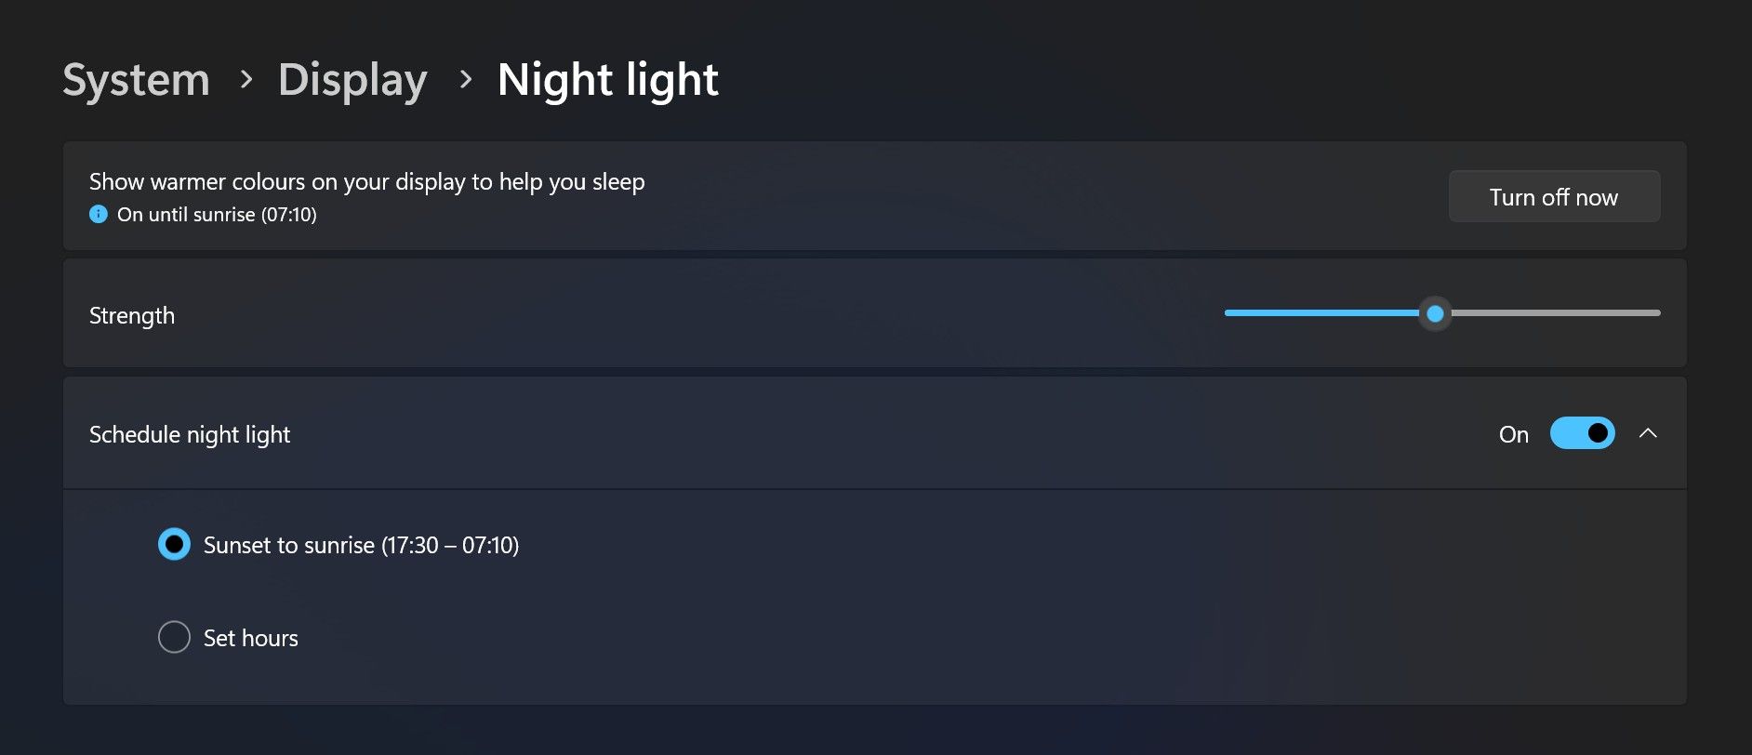Click the Turn off now button

point(1554,196)
